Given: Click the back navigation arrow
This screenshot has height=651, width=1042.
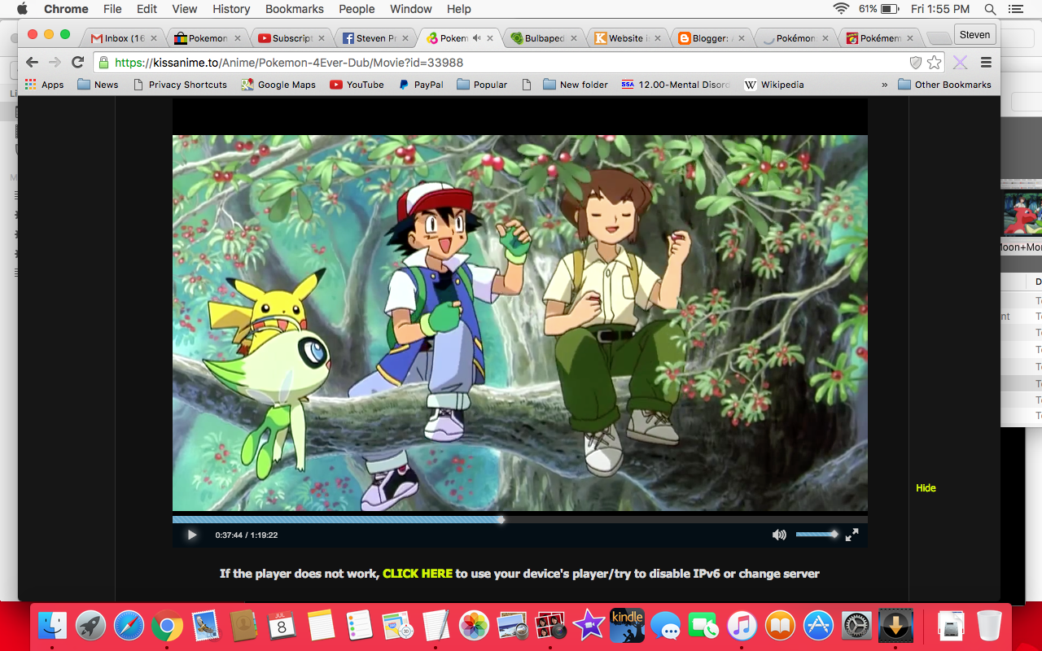Looking at the screenshot, I should pyautogui.click(x=30, y=62).
